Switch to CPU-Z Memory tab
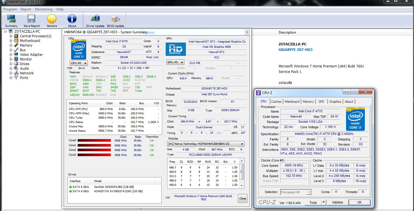The width and height of the screenshot is (414, 211). pyautogui.click(x=308, y=102)
